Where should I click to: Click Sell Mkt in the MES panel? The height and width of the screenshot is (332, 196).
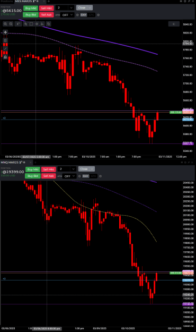pyautogui.click(x=46, y=8)
